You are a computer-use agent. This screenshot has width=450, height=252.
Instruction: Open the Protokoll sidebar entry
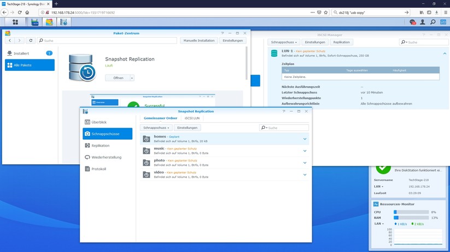coord(98,169)
